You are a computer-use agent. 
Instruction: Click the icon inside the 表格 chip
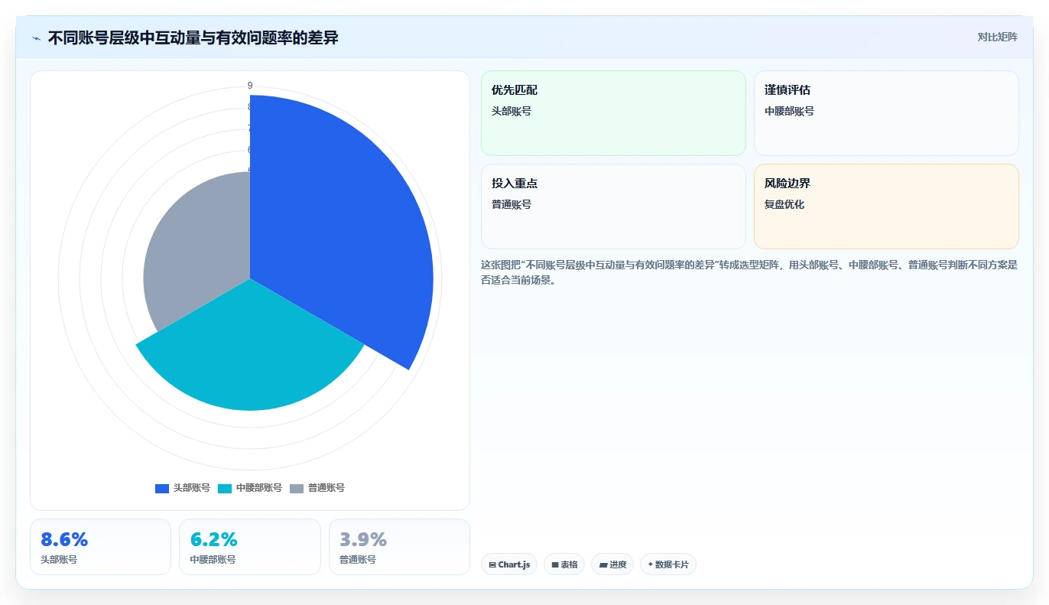coord(555,564)
